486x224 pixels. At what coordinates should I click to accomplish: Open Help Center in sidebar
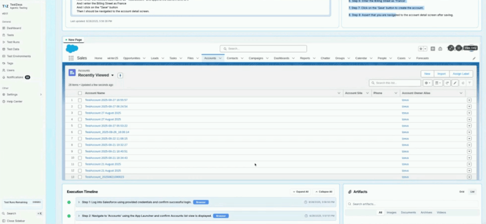(14, 102)
